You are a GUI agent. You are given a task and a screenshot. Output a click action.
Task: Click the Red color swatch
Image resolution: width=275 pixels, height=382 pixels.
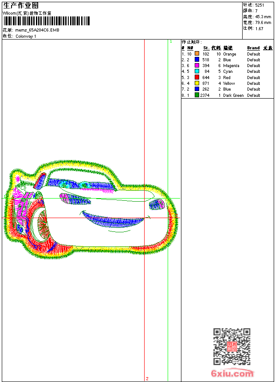197,77
